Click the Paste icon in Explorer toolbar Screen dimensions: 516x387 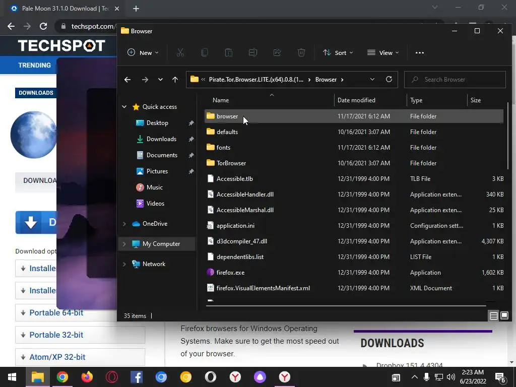(229, 52)
